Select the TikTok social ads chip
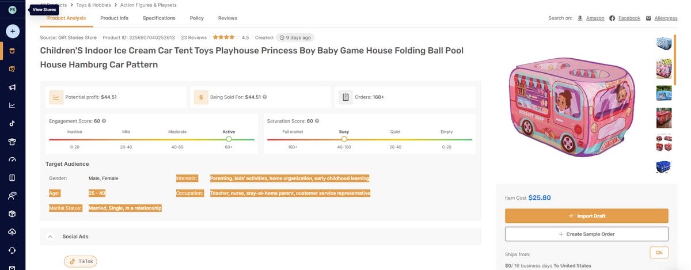691x270 pixels. click(x=80, y=261)
